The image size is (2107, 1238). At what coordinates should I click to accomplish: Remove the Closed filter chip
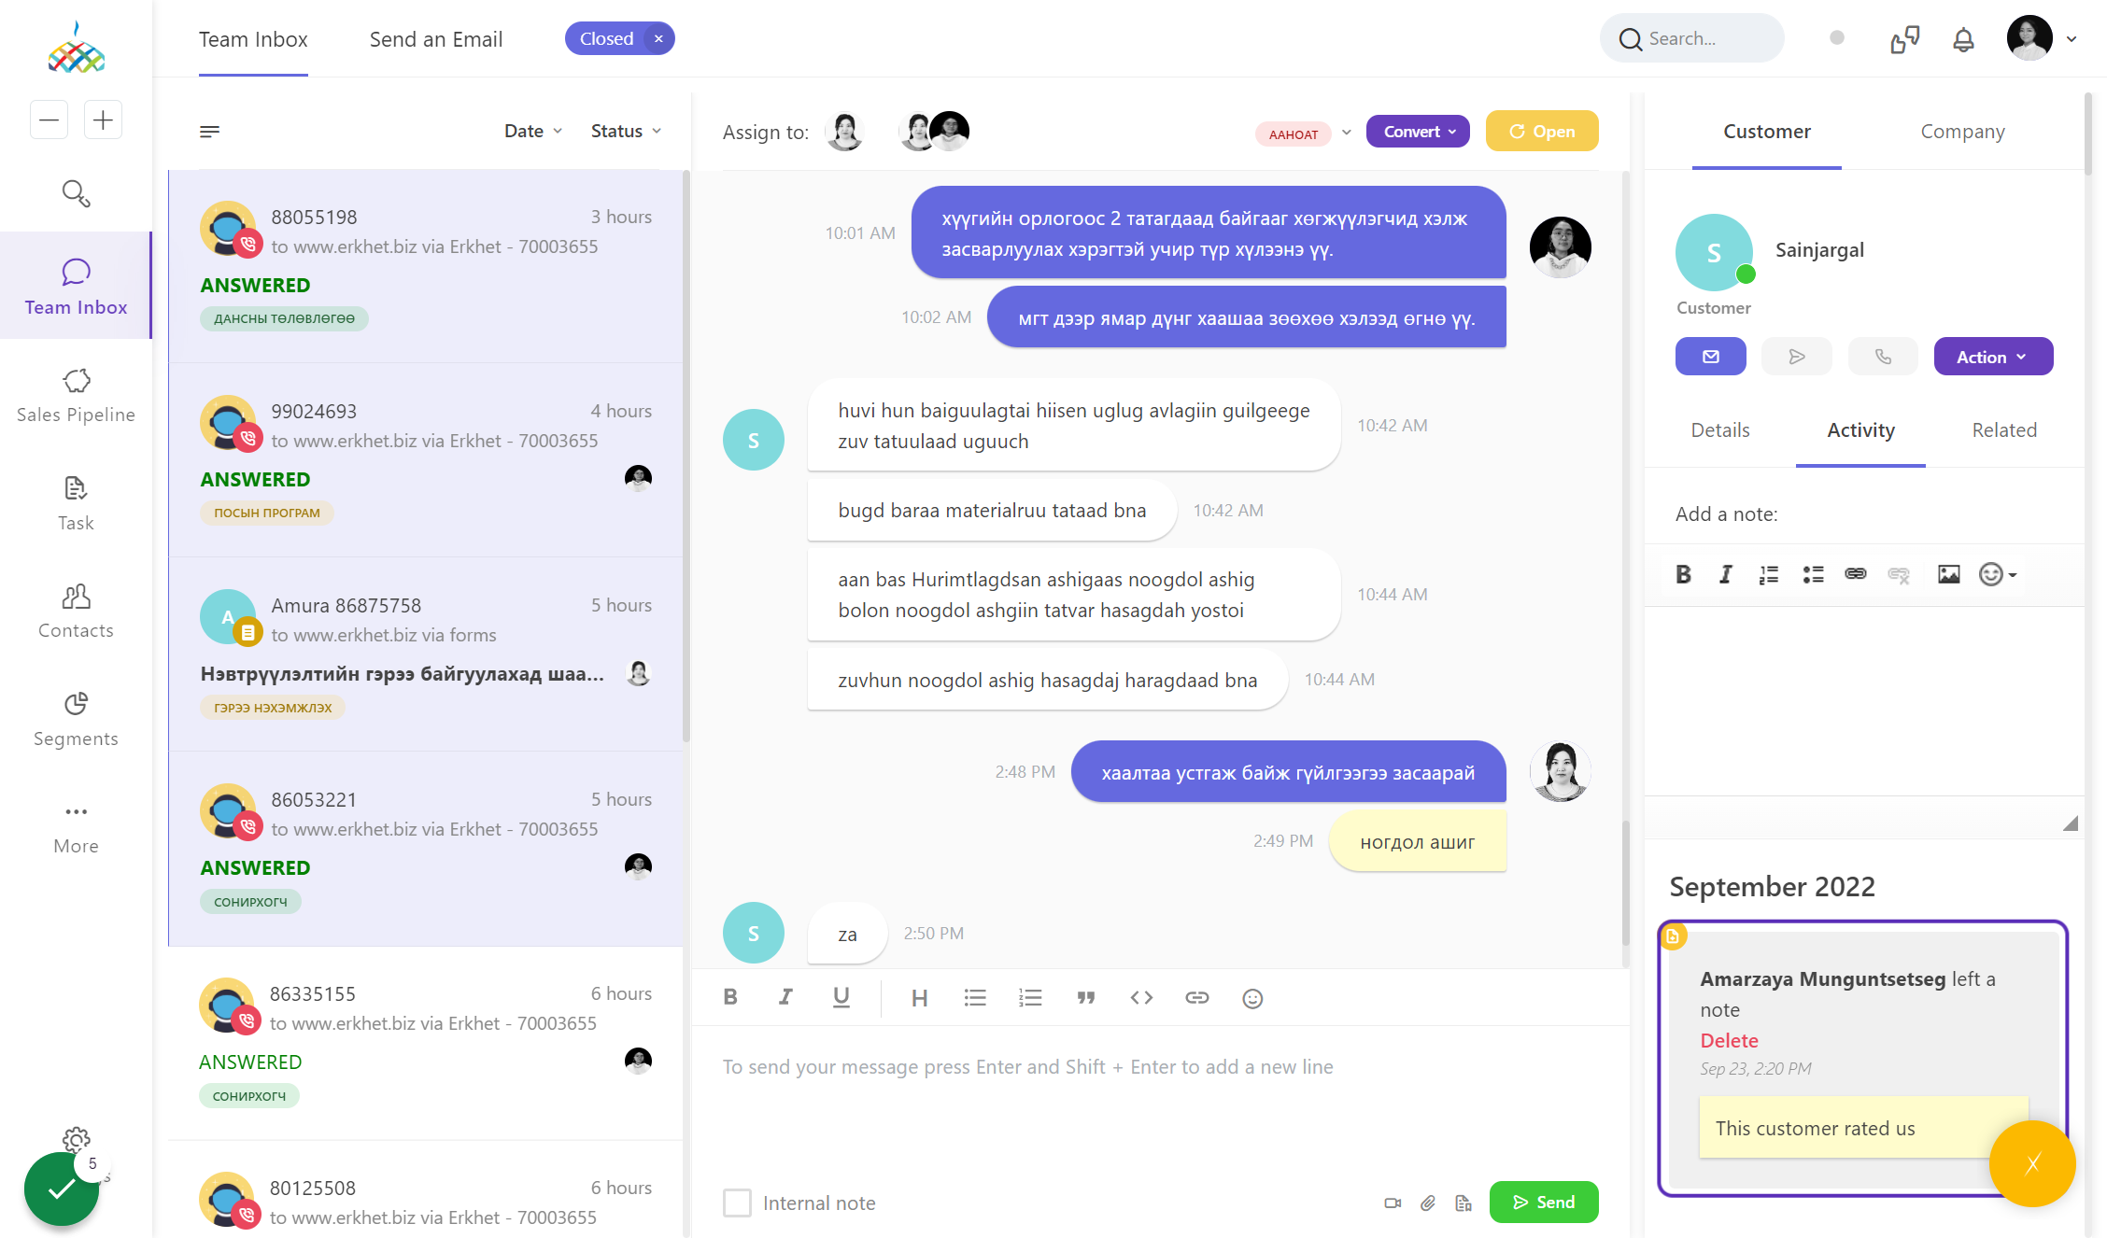658,38
